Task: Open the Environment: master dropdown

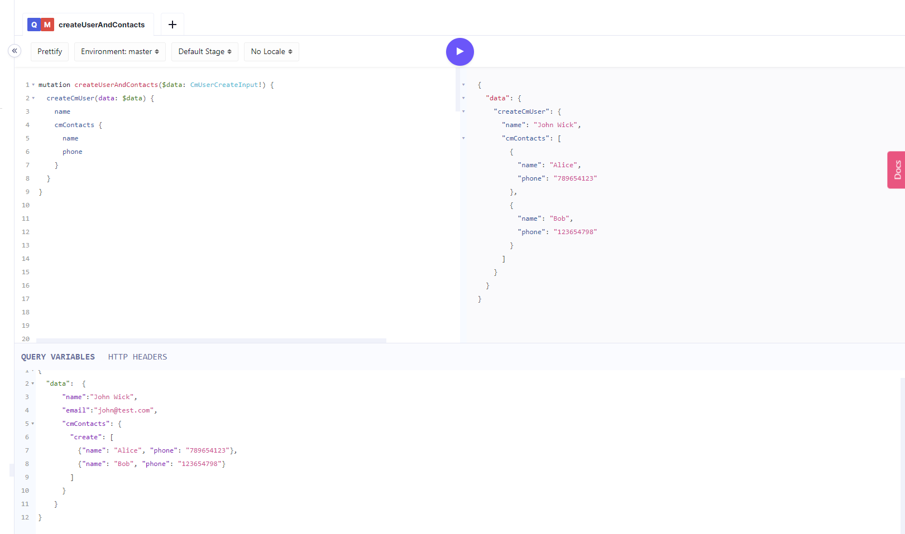Action: [x=120, y=52]
